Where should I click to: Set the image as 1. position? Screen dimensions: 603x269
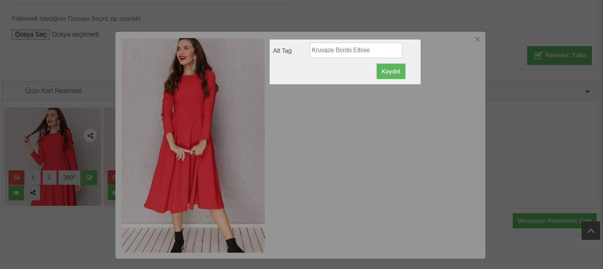[x=33, y=178]
